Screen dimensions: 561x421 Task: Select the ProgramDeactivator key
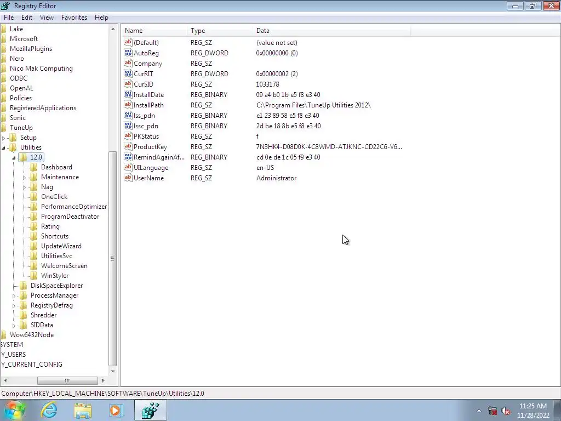70,216
